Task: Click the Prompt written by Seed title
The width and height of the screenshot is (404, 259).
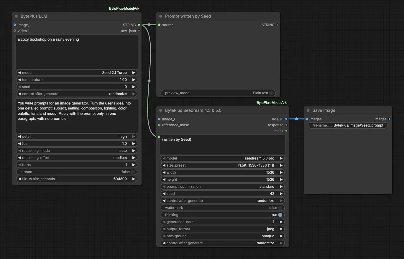Action: 188,16
